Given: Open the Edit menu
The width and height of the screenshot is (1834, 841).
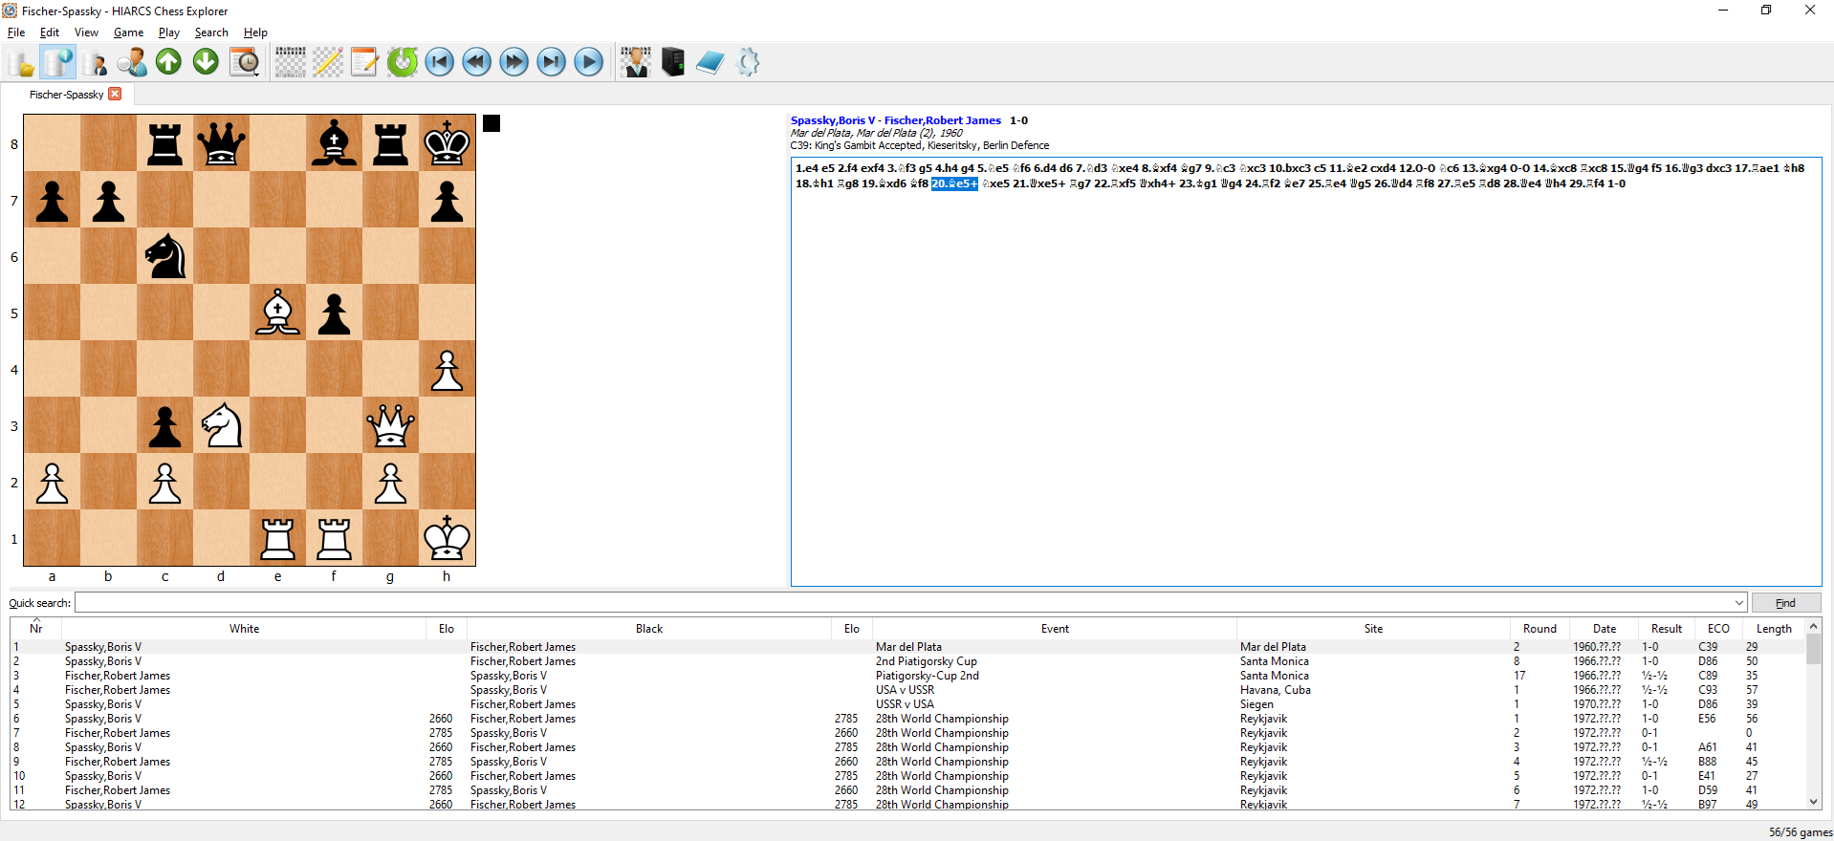Looking at the screenshot, I should [50, 32].
